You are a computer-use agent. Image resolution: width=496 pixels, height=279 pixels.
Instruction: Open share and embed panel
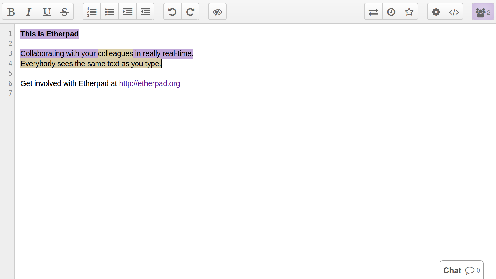coord(454,12)
